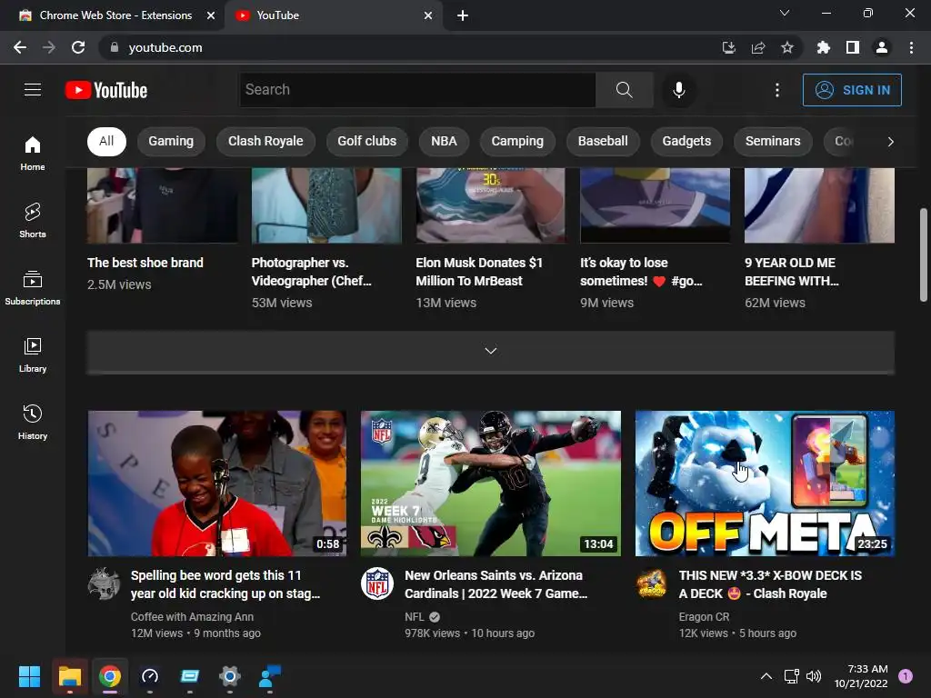This screenshot has height=698, width=931.
Task: Click the YouTube logo
Action: click(x=106, y=90)
